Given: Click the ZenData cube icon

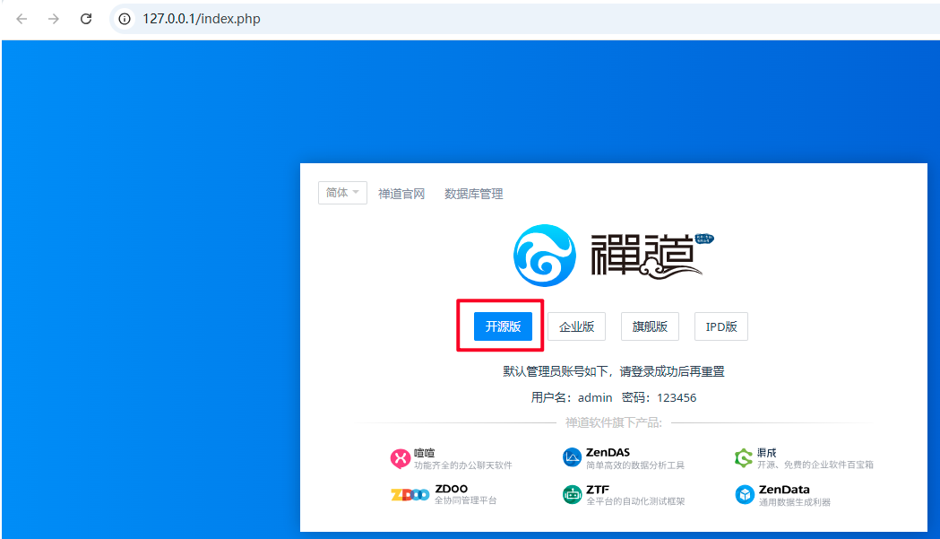Looking at the screenshot, I should coord(745,495).
